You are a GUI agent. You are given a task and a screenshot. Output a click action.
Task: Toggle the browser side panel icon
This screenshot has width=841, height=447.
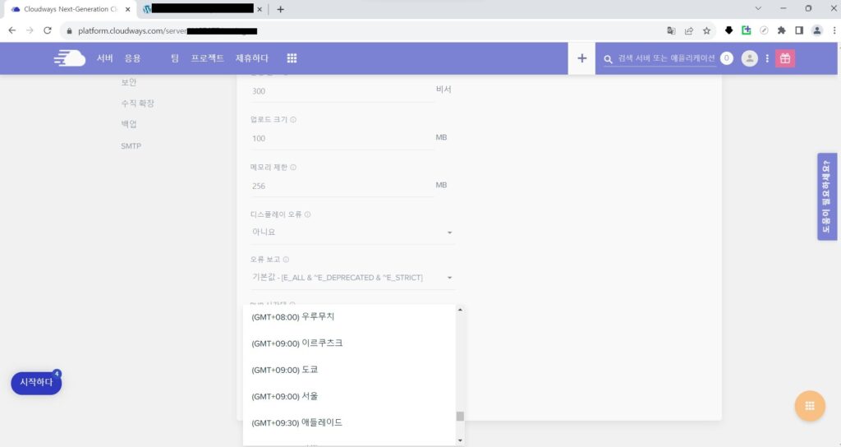(799, 30)
